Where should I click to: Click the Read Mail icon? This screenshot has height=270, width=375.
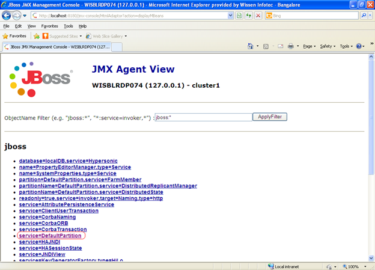[x=281, y=46]
